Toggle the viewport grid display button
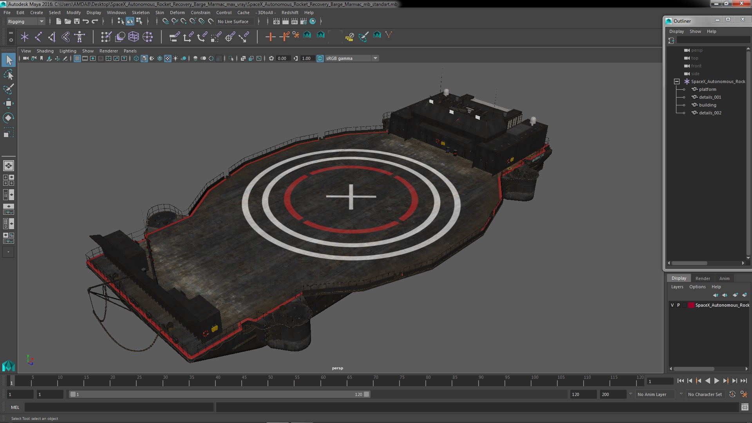752x423 pixels. pos(77,58)
